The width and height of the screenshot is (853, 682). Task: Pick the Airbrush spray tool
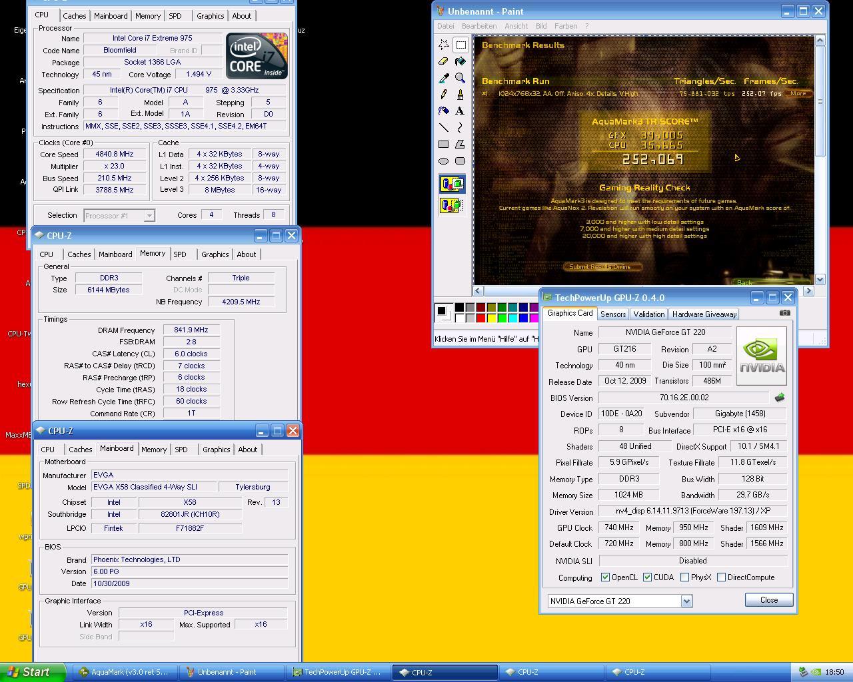(x=444, y=111)
